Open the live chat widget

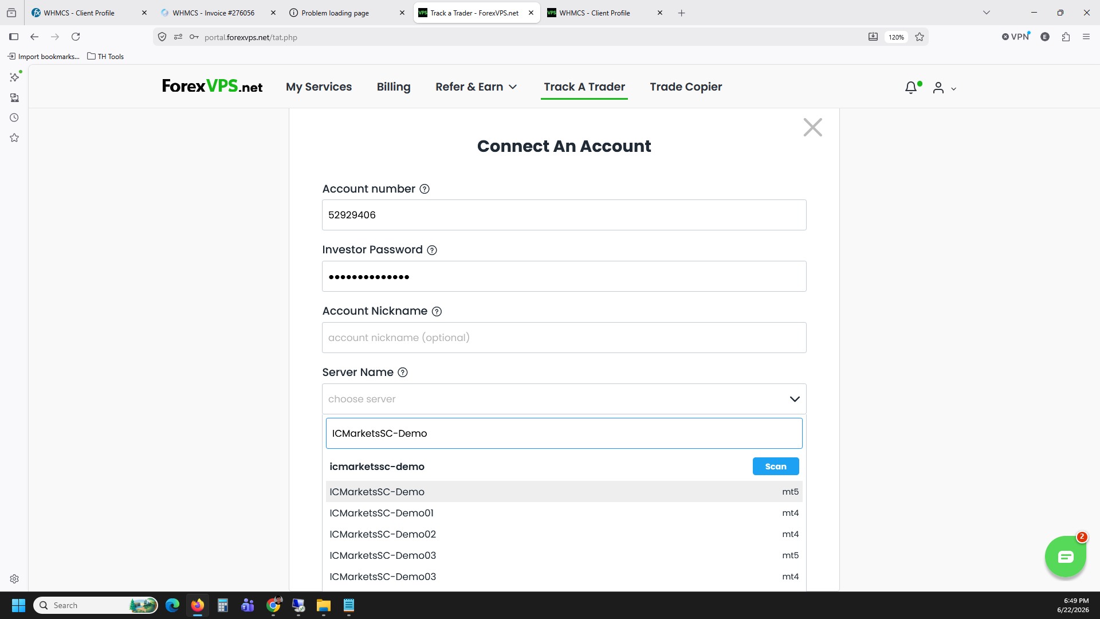tap(1065, 557)
